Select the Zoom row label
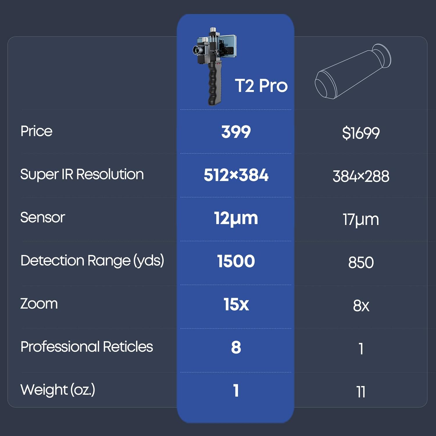 [39, 304]
